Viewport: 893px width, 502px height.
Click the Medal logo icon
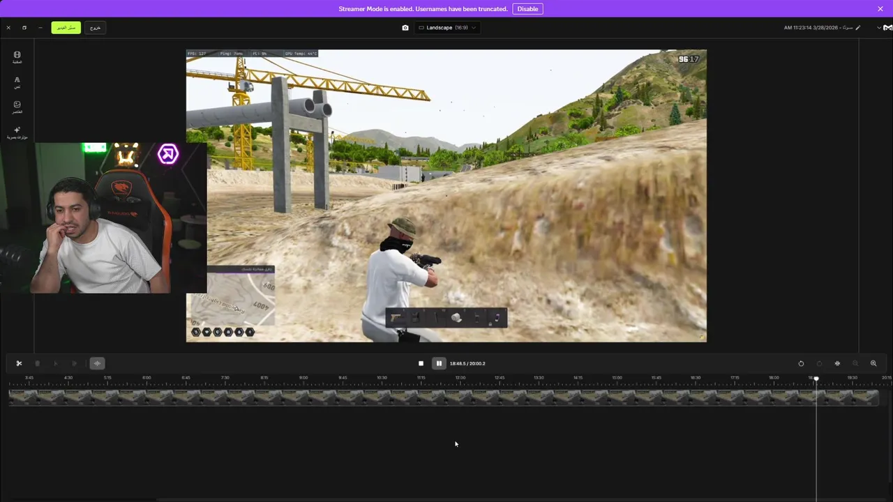887,28
